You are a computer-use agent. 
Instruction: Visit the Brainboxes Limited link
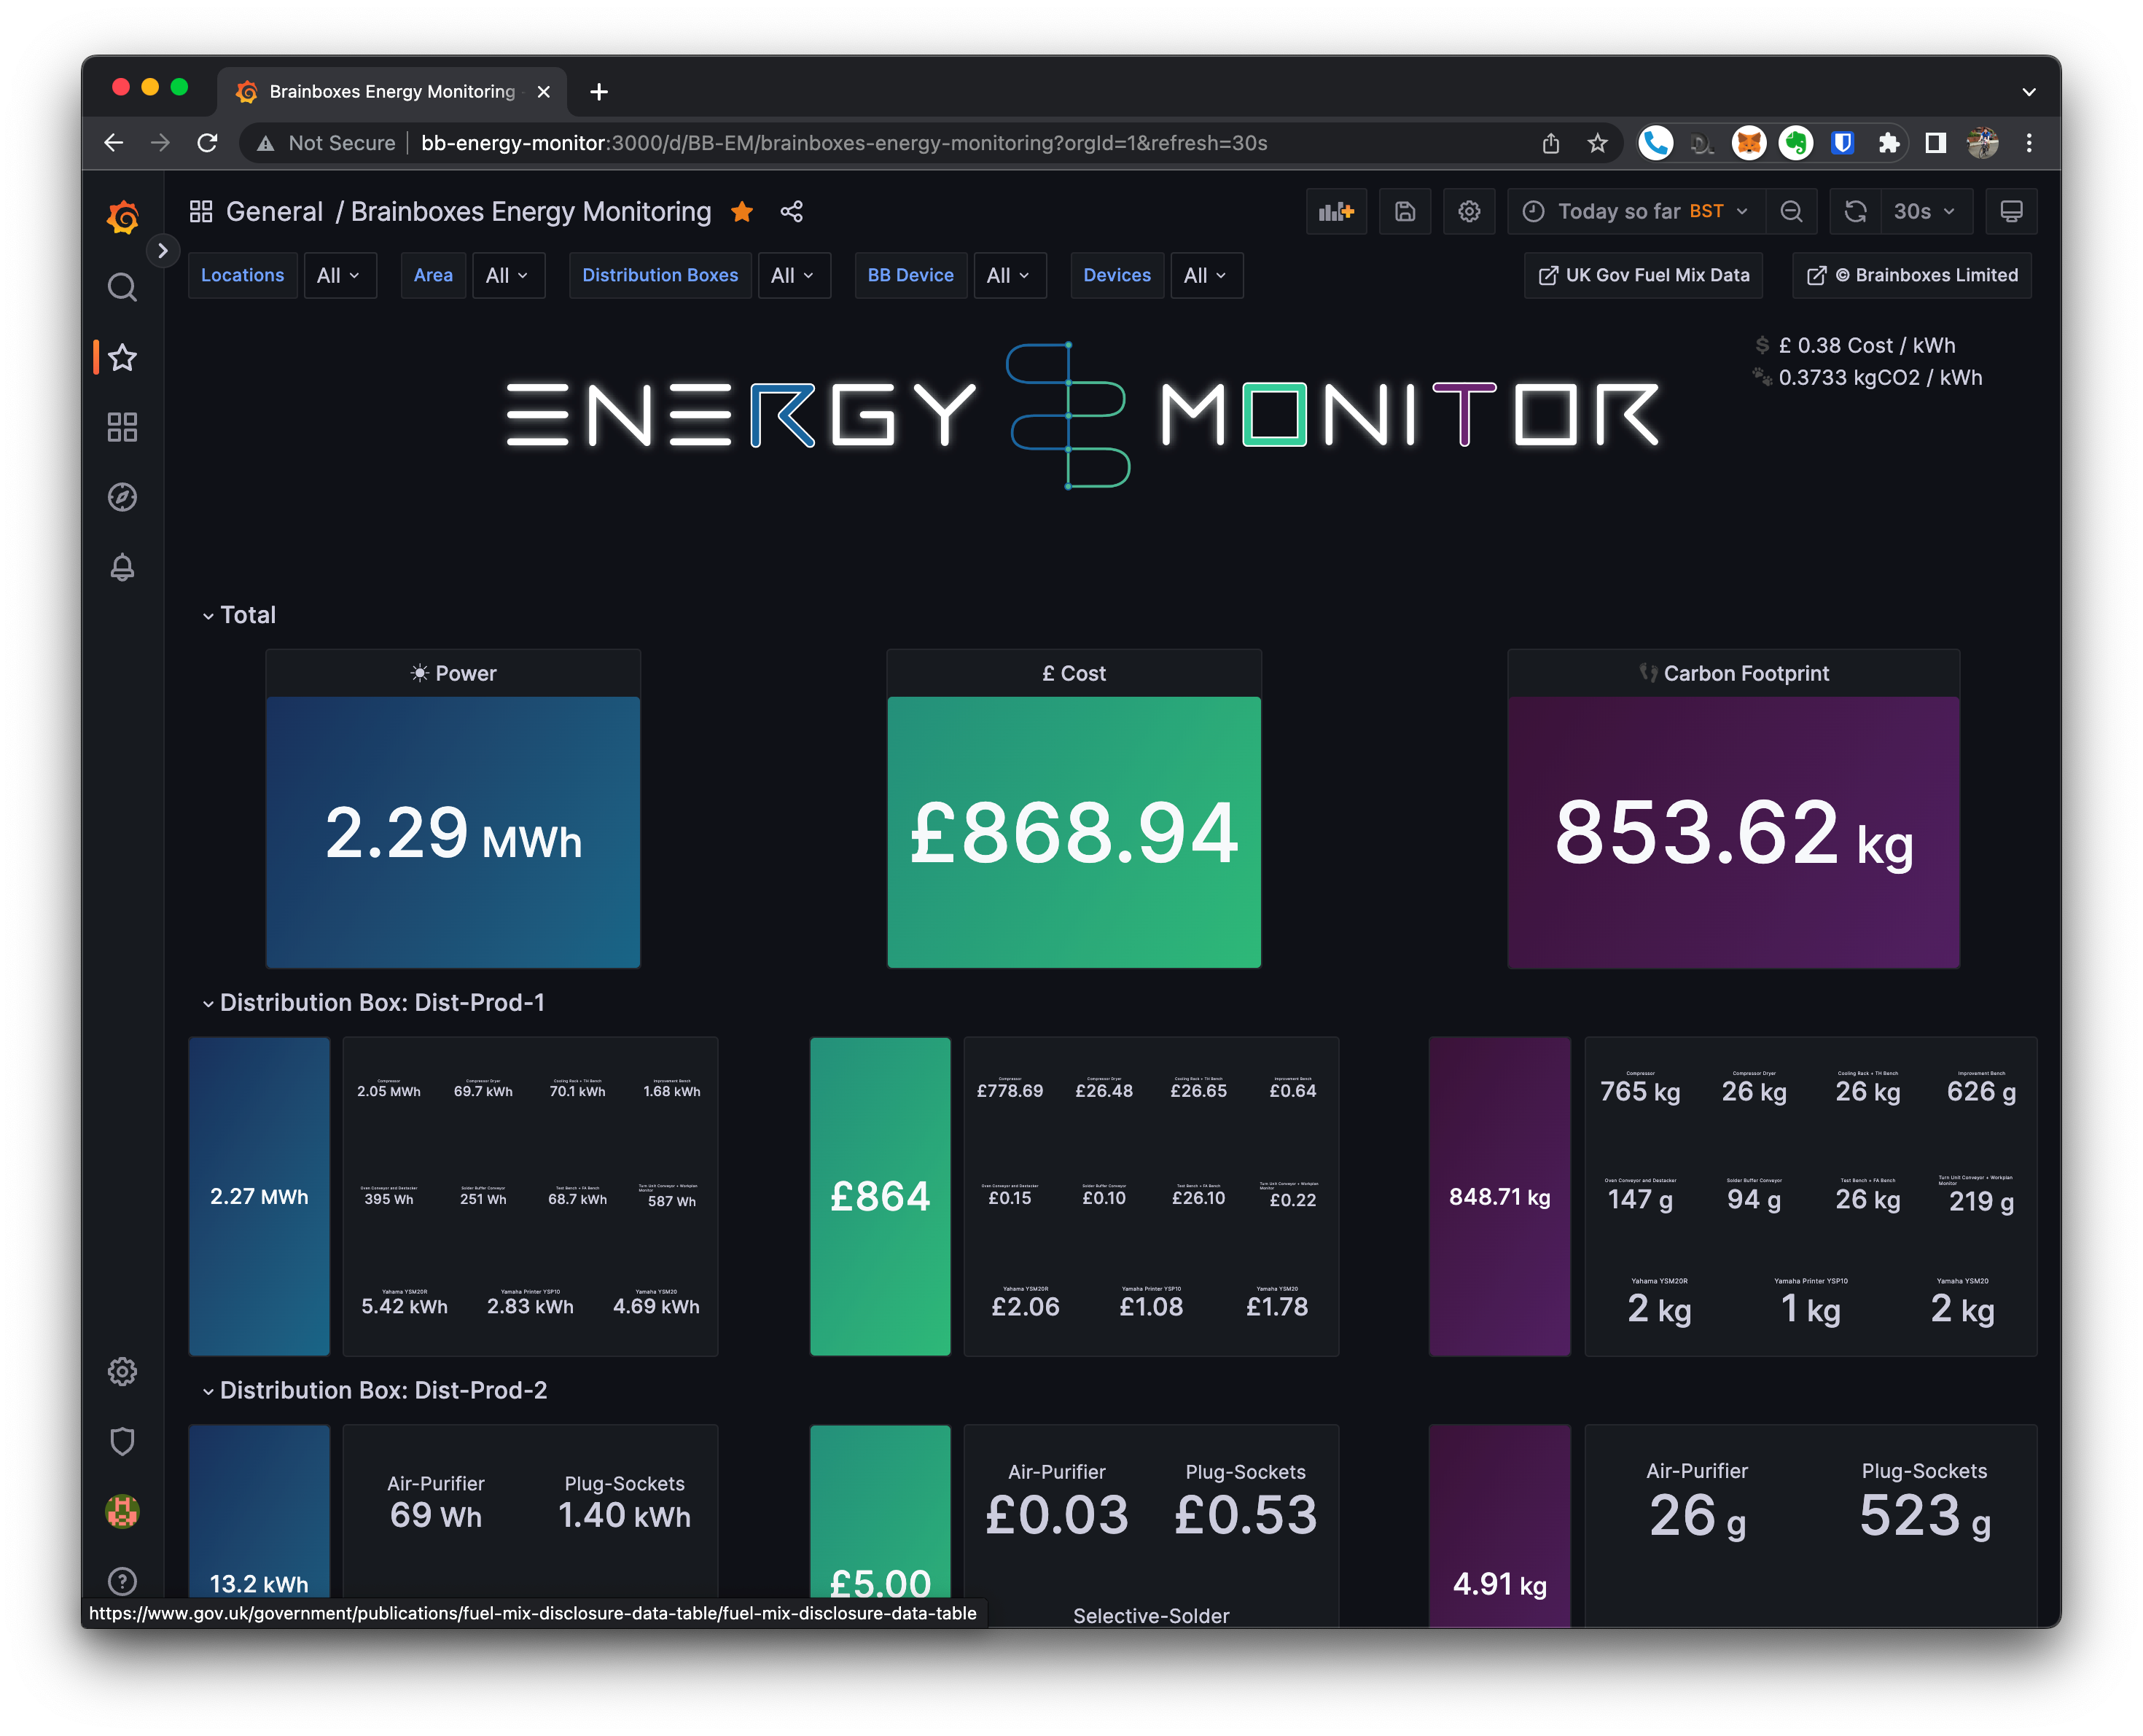[1909, 275]
